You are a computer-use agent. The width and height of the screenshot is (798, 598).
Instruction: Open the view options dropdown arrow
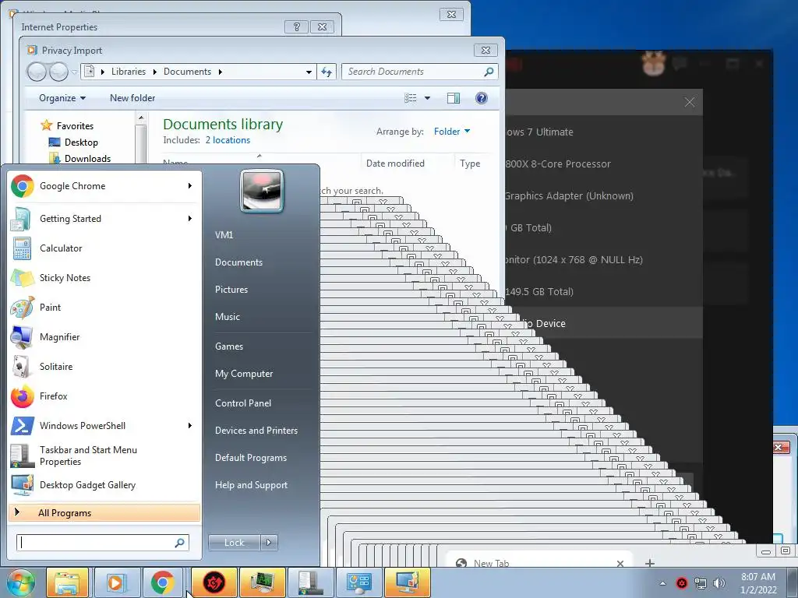point(427,98)
